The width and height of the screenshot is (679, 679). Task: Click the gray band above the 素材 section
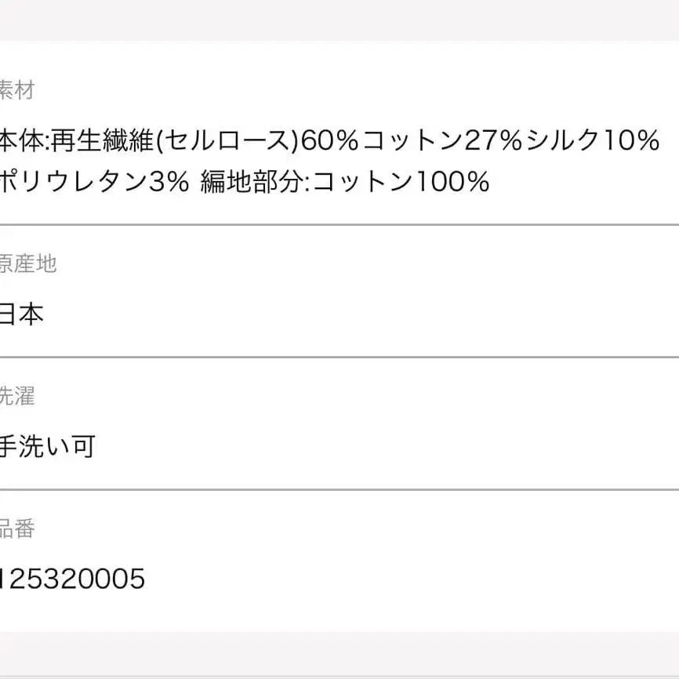click(339, 20)
